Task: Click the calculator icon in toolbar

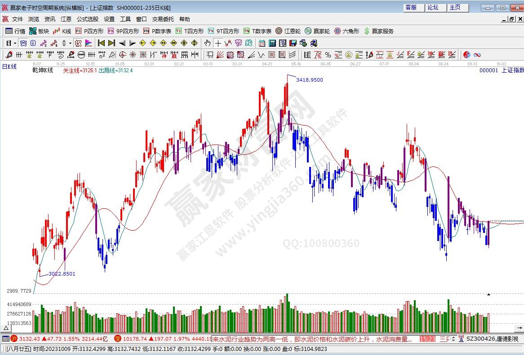Action: click(272, 43)
